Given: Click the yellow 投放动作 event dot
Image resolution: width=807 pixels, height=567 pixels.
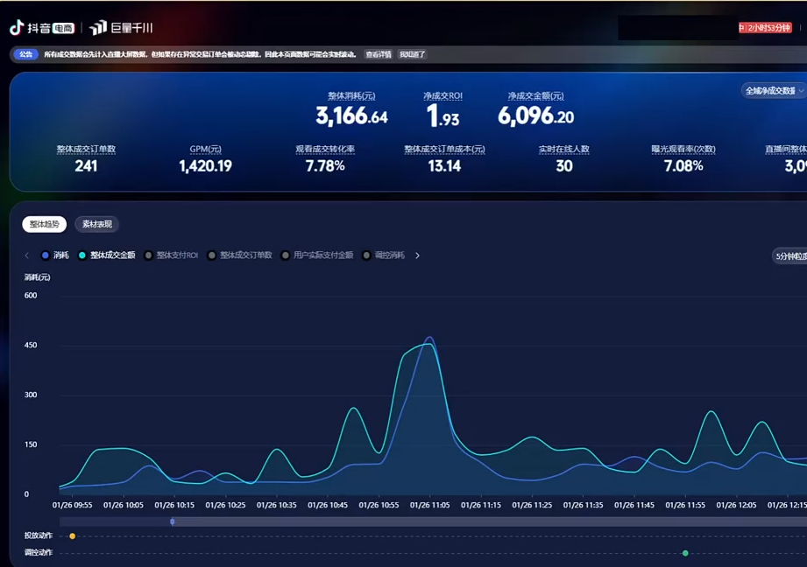Looking at the screenshot, I should point(72,536).
